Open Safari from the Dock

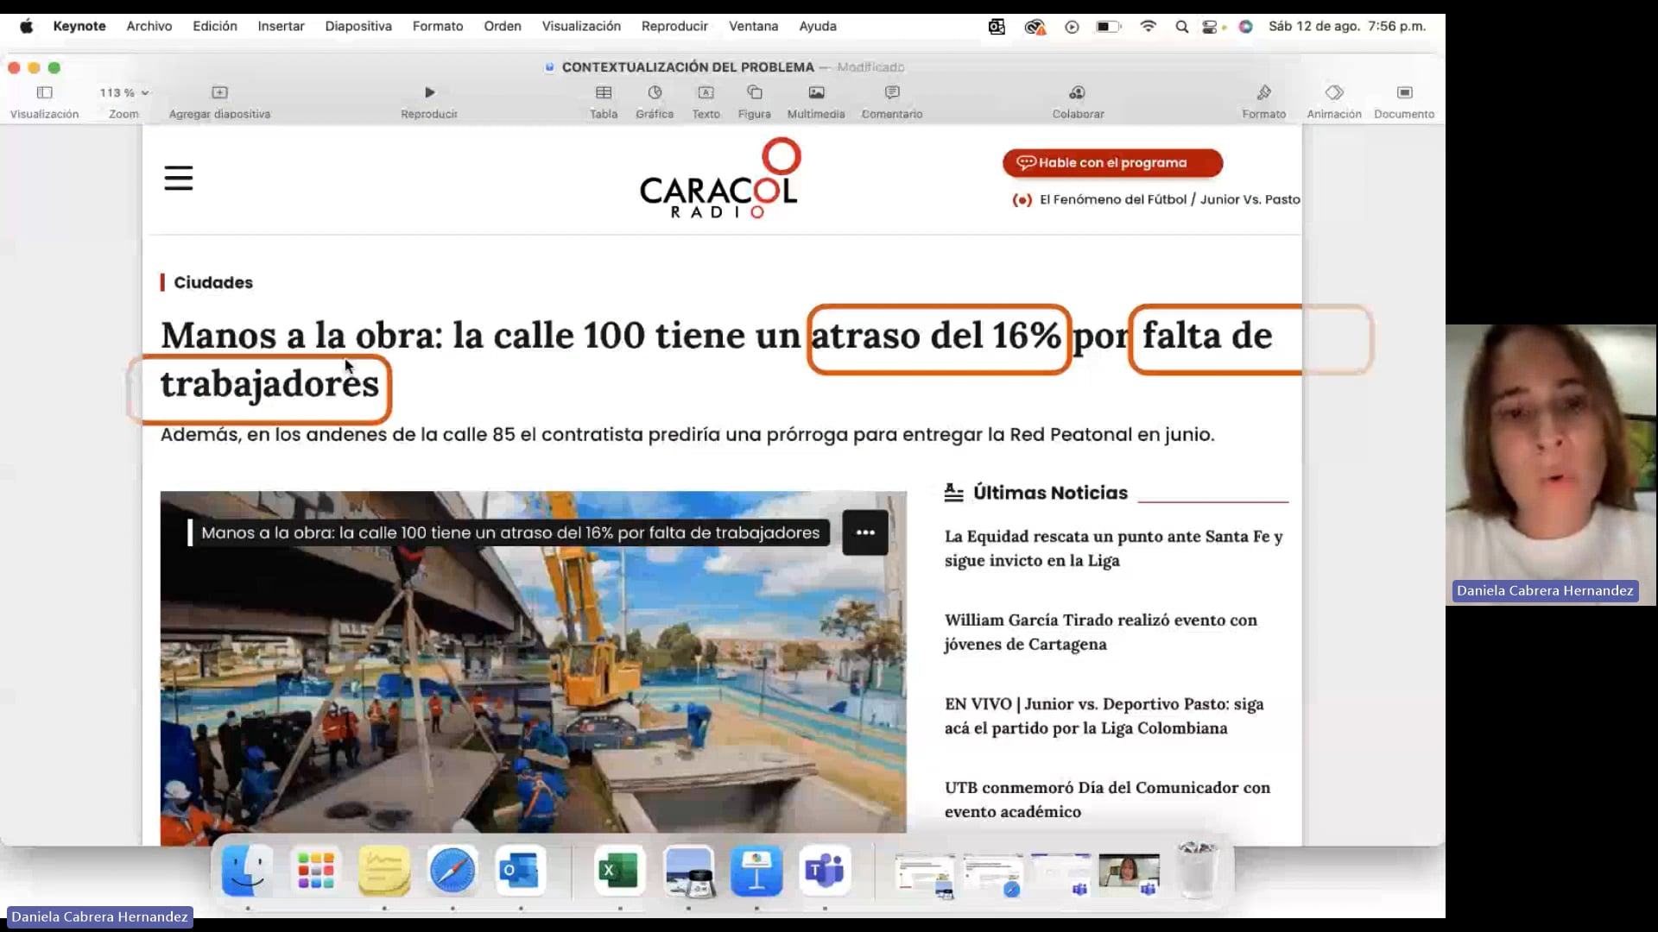pyautogui.click(x=452, y=870)
